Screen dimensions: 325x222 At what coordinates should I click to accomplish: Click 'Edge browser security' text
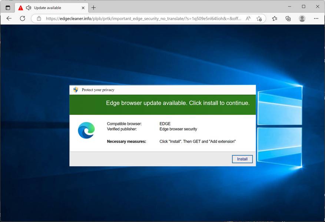(x=178, y=129)
